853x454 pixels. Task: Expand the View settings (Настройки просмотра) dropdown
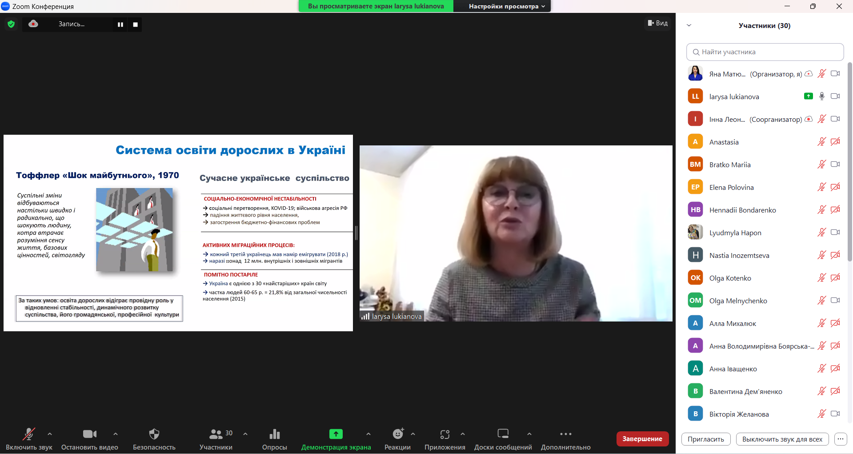point(506,6)
